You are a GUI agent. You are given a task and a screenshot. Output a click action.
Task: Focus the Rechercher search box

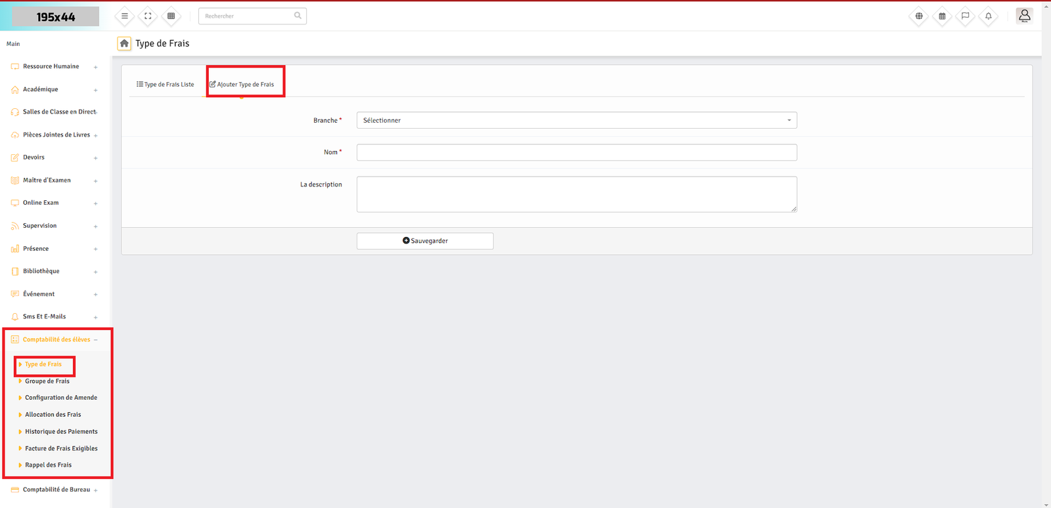coord(246,16)
